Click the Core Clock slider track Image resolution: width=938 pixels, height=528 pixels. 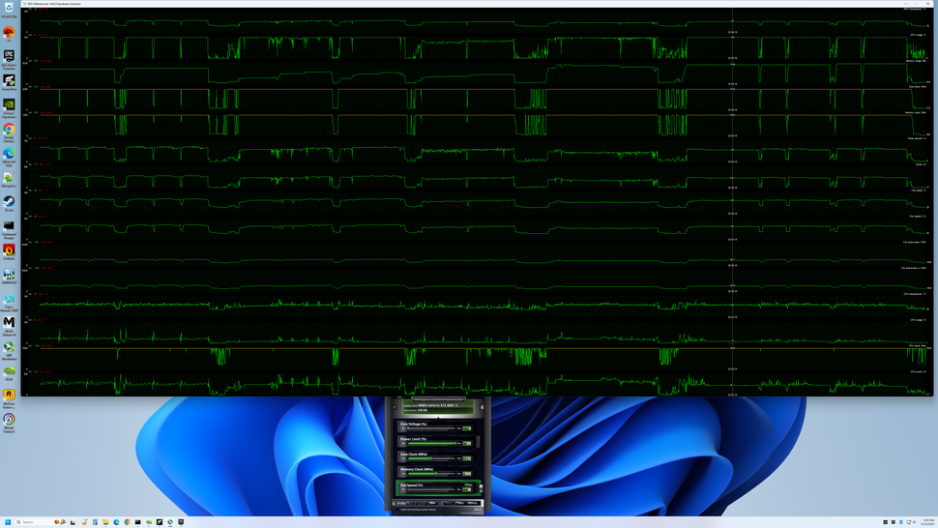(x=432, y=458)
